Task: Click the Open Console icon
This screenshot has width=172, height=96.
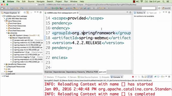Action: pyautogui.click(x=162, y=77)
